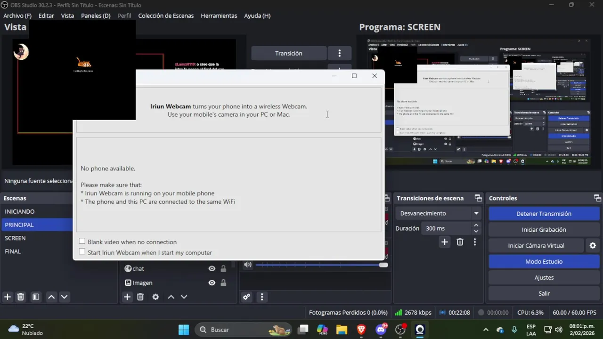Add a new scene with plus icon
603x339 pixels.
(x=8, y=297)
